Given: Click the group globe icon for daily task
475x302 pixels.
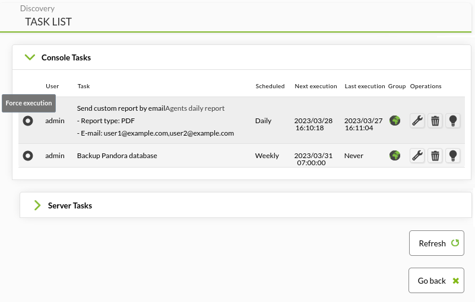Looking at the screenshot, I should click(x=395, y=120).
